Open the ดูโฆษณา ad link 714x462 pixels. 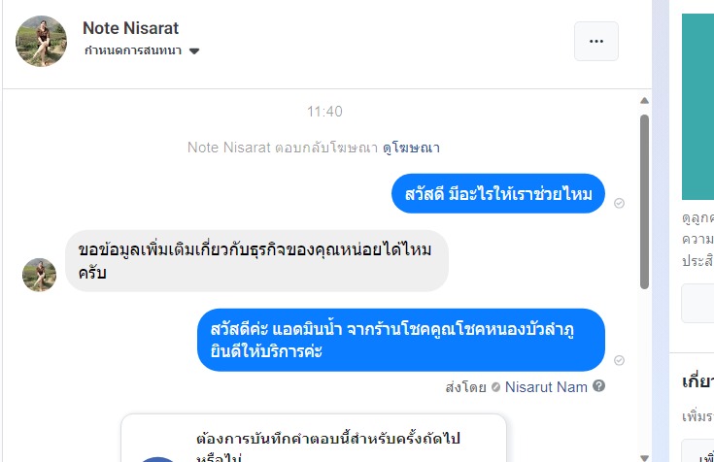coord(413,148)
